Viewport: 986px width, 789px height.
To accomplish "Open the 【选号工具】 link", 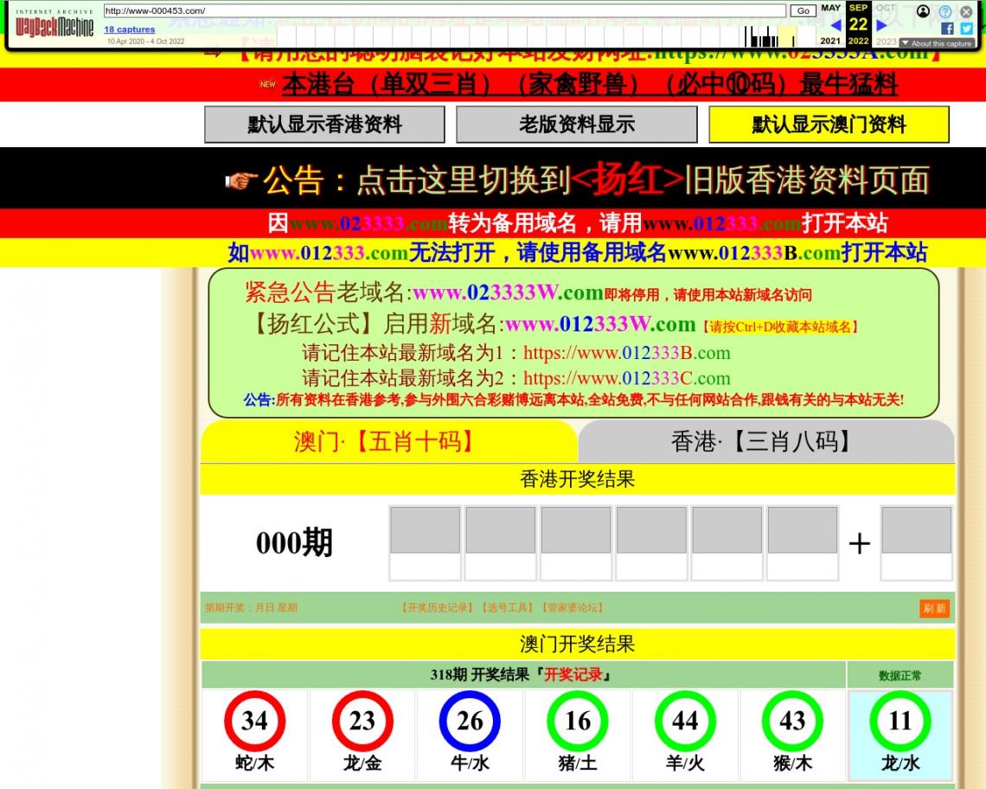I will [x=508, y=608].
